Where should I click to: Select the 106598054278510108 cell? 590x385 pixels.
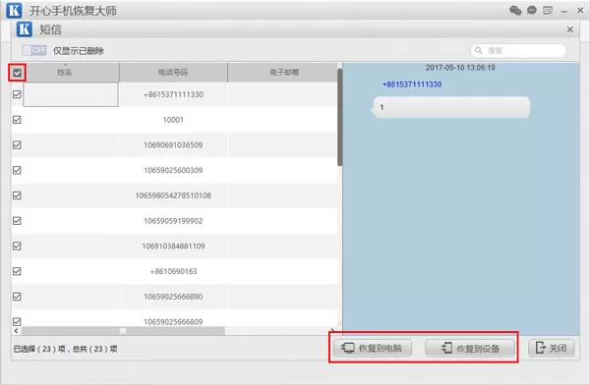[x=173, y=195]
